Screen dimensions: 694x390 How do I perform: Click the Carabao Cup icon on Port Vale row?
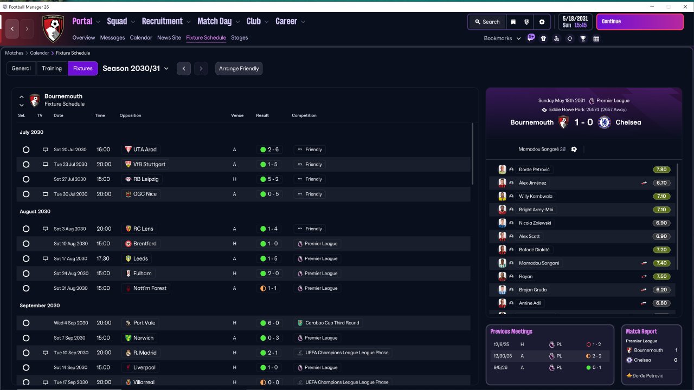[x=300, y=323]
